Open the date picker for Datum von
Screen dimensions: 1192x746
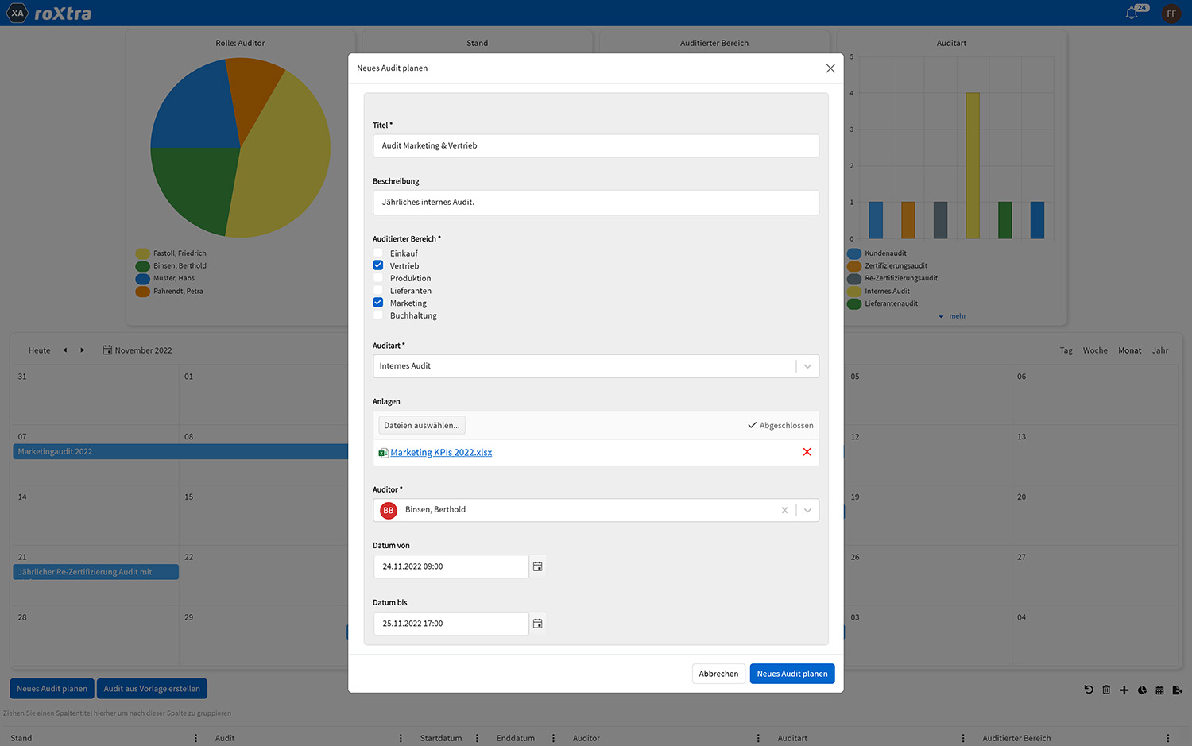[537, 566]
